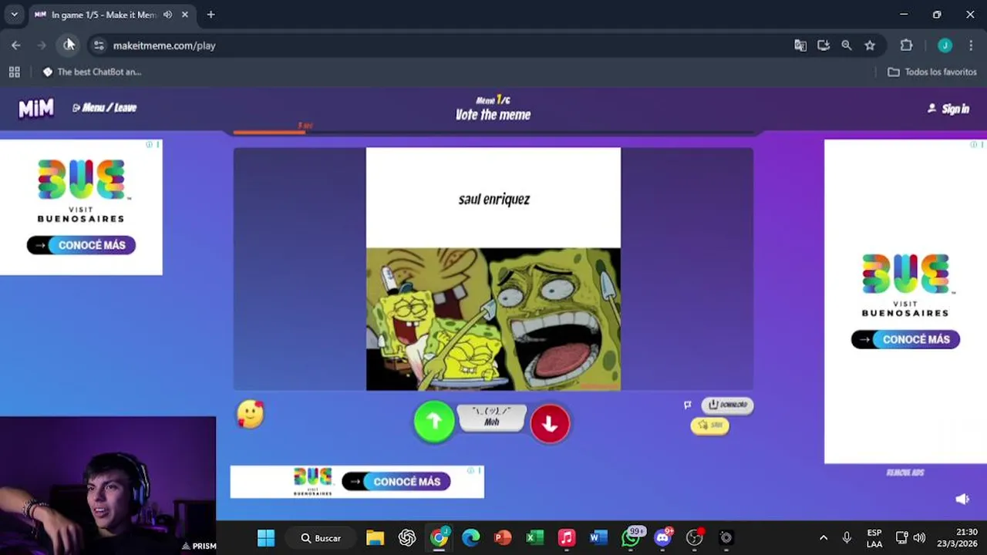
Task: Sign in to Make it Meme
Action: click(948, 109)
